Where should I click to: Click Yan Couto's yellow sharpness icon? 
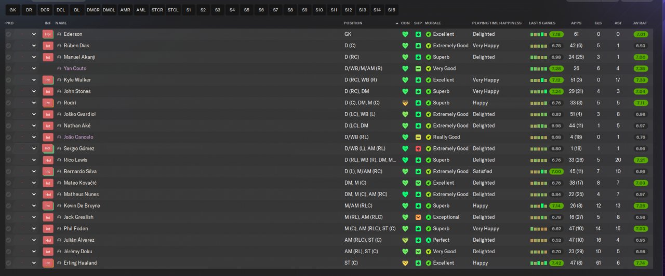click(x=418, y=68)
